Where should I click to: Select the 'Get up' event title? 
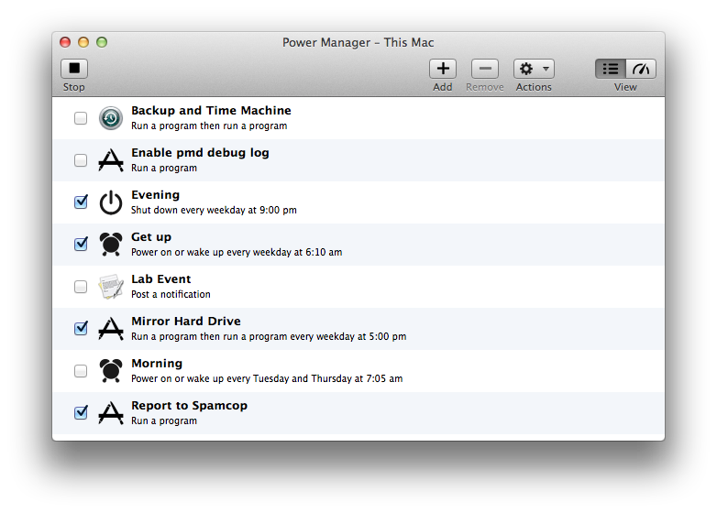(x=151, y=237)
